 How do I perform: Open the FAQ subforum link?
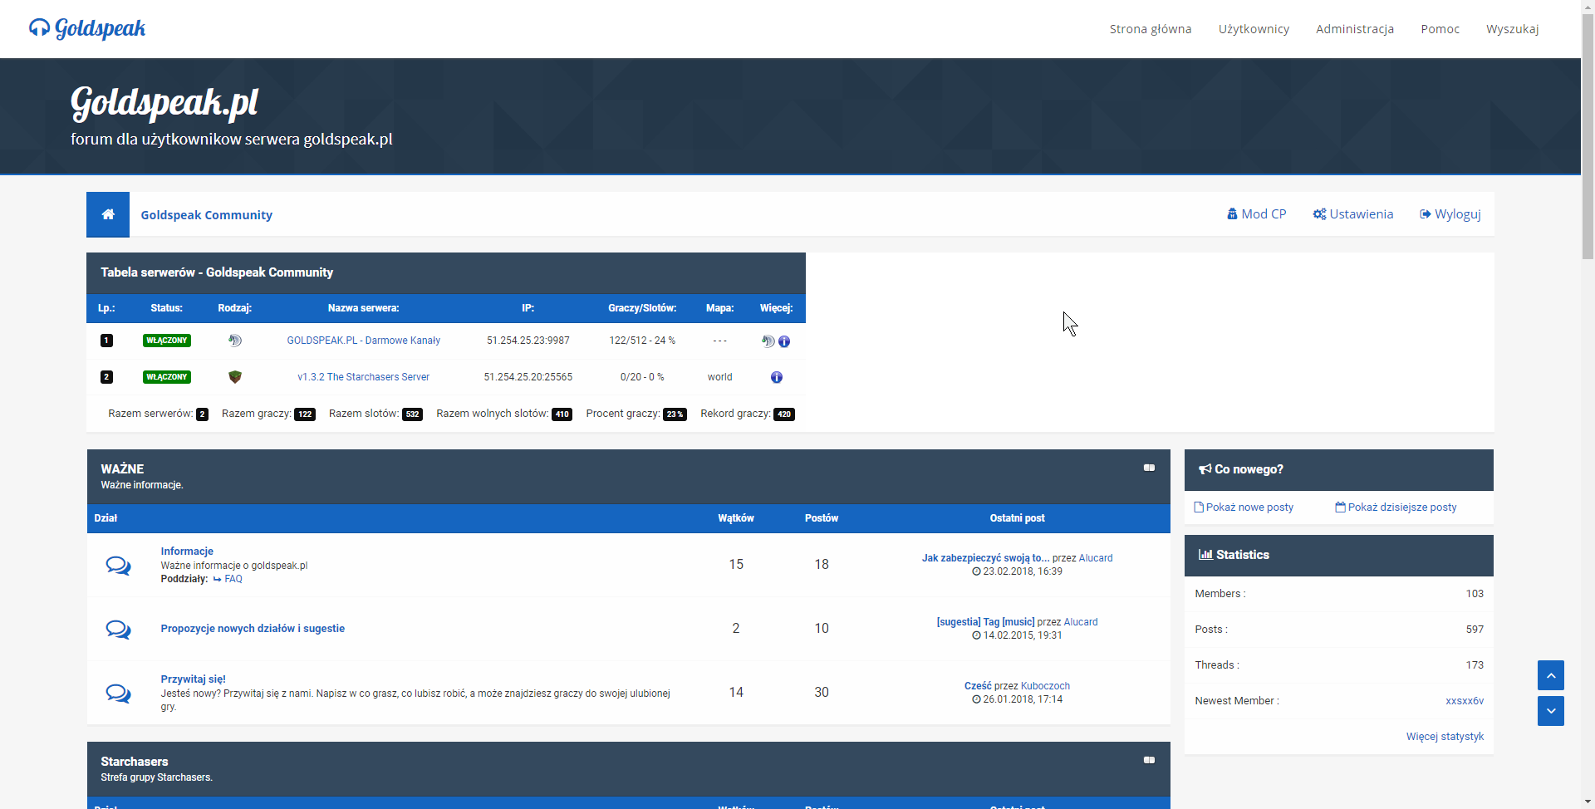click(233, 579)
